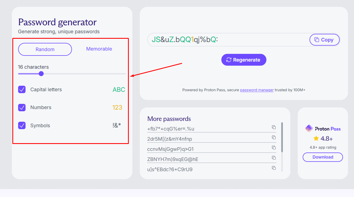Open the password manager link
The width and height of the screenshot is (354, 197).
[257, 90]
